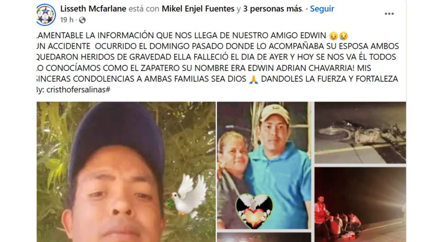
Task: Click the heart with doves graphic
Action: (x=254, y=211)
